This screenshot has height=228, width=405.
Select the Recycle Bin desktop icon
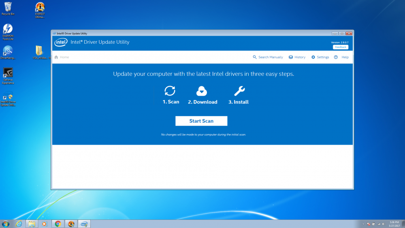click(8, 9)
